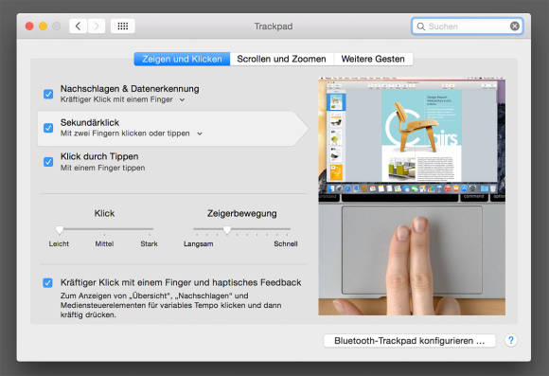Set Klick slider to Mittel position

coord(104,229)
